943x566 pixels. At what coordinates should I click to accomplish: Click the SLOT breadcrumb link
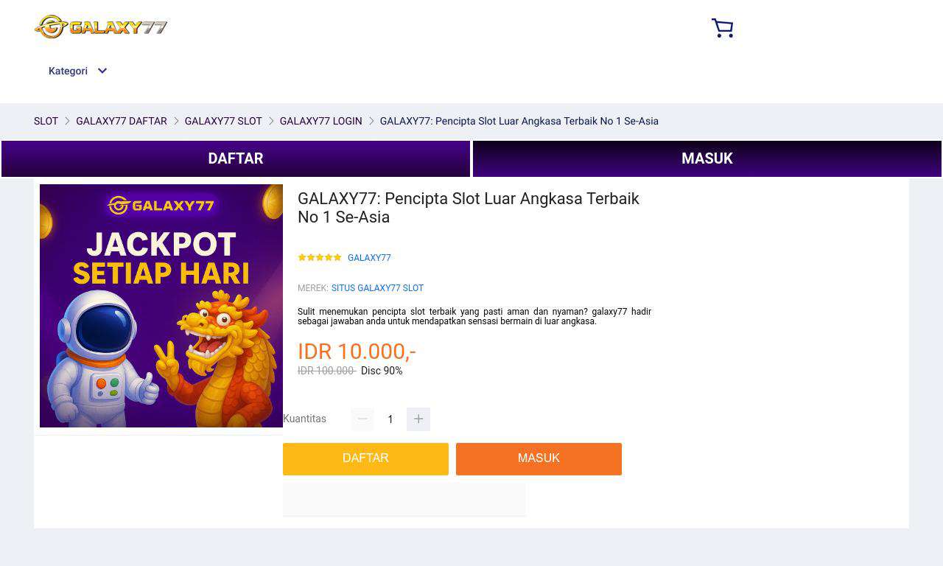(x=46, y=121)
